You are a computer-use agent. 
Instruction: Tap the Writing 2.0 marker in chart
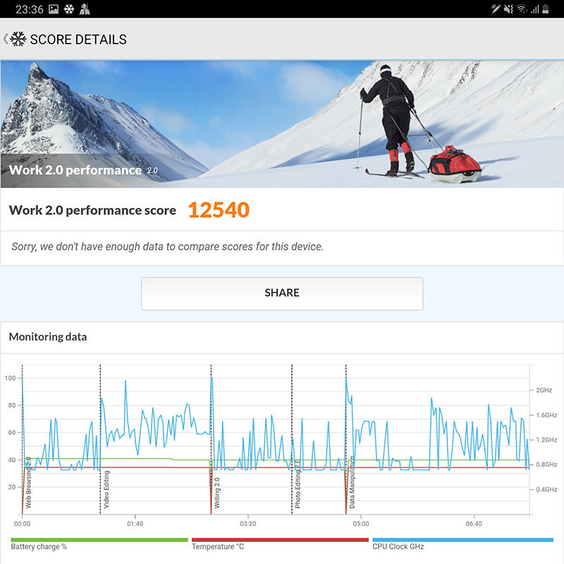(217, 493)
